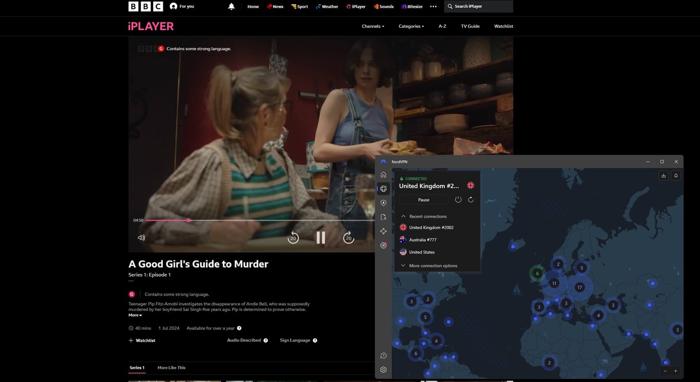Disconnect VPN using power icon

(458, 200)
